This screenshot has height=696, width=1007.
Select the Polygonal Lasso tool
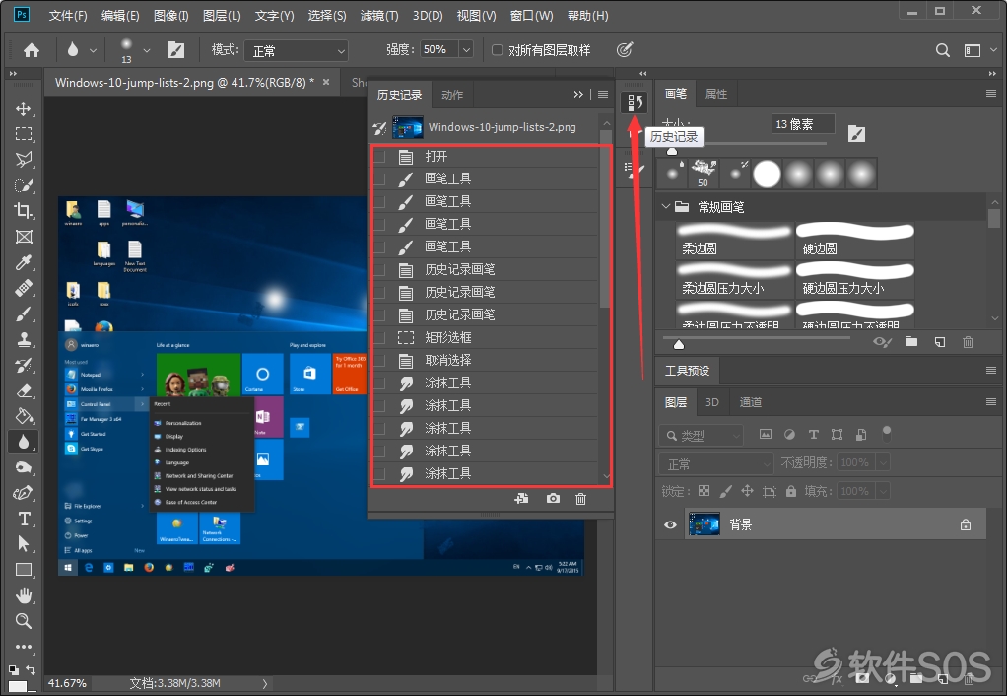click(24, 160)
